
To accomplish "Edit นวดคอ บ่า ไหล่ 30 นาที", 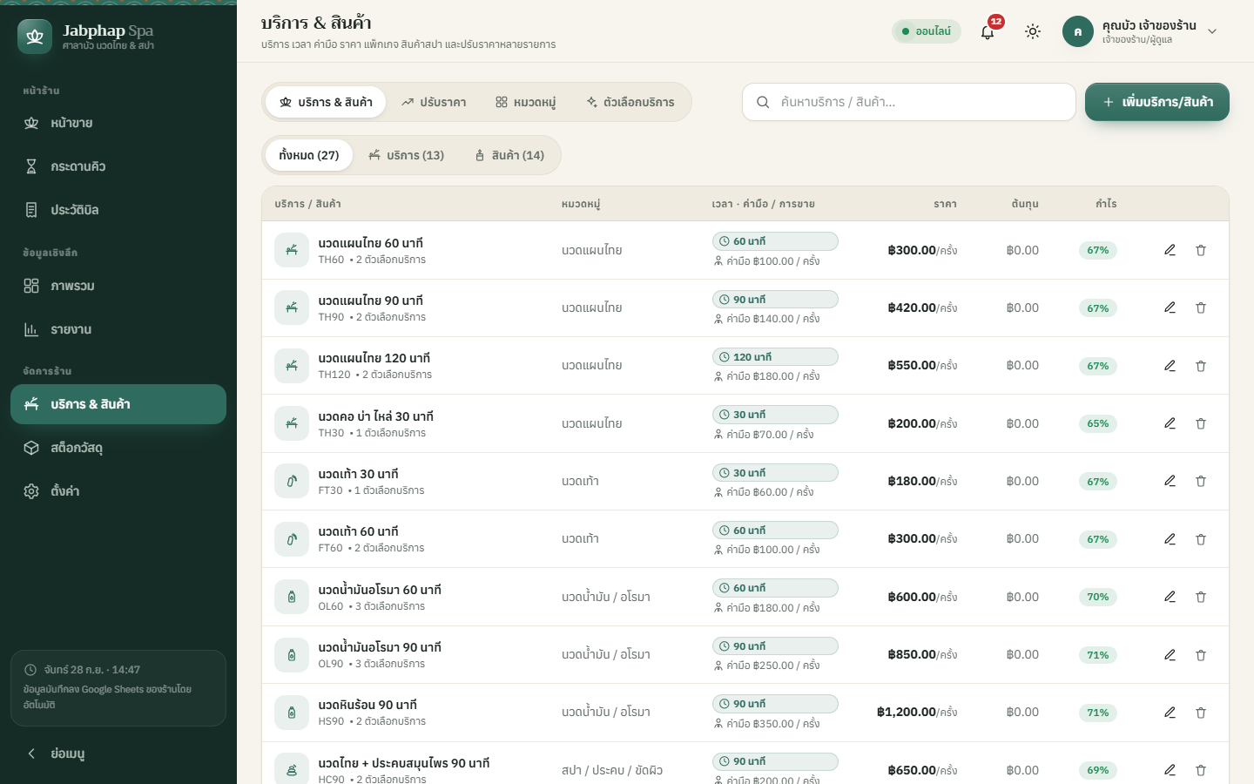I will pos(1170,423).
